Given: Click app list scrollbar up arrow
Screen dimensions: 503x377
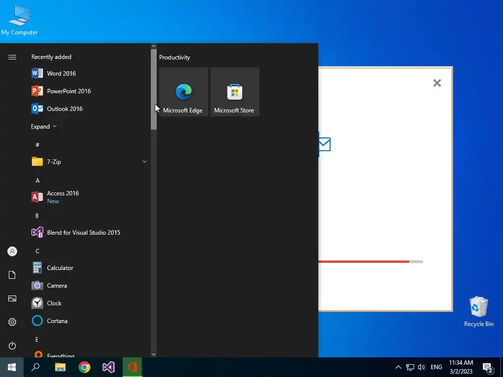Looking at the screenshot, I should [154, 46].
